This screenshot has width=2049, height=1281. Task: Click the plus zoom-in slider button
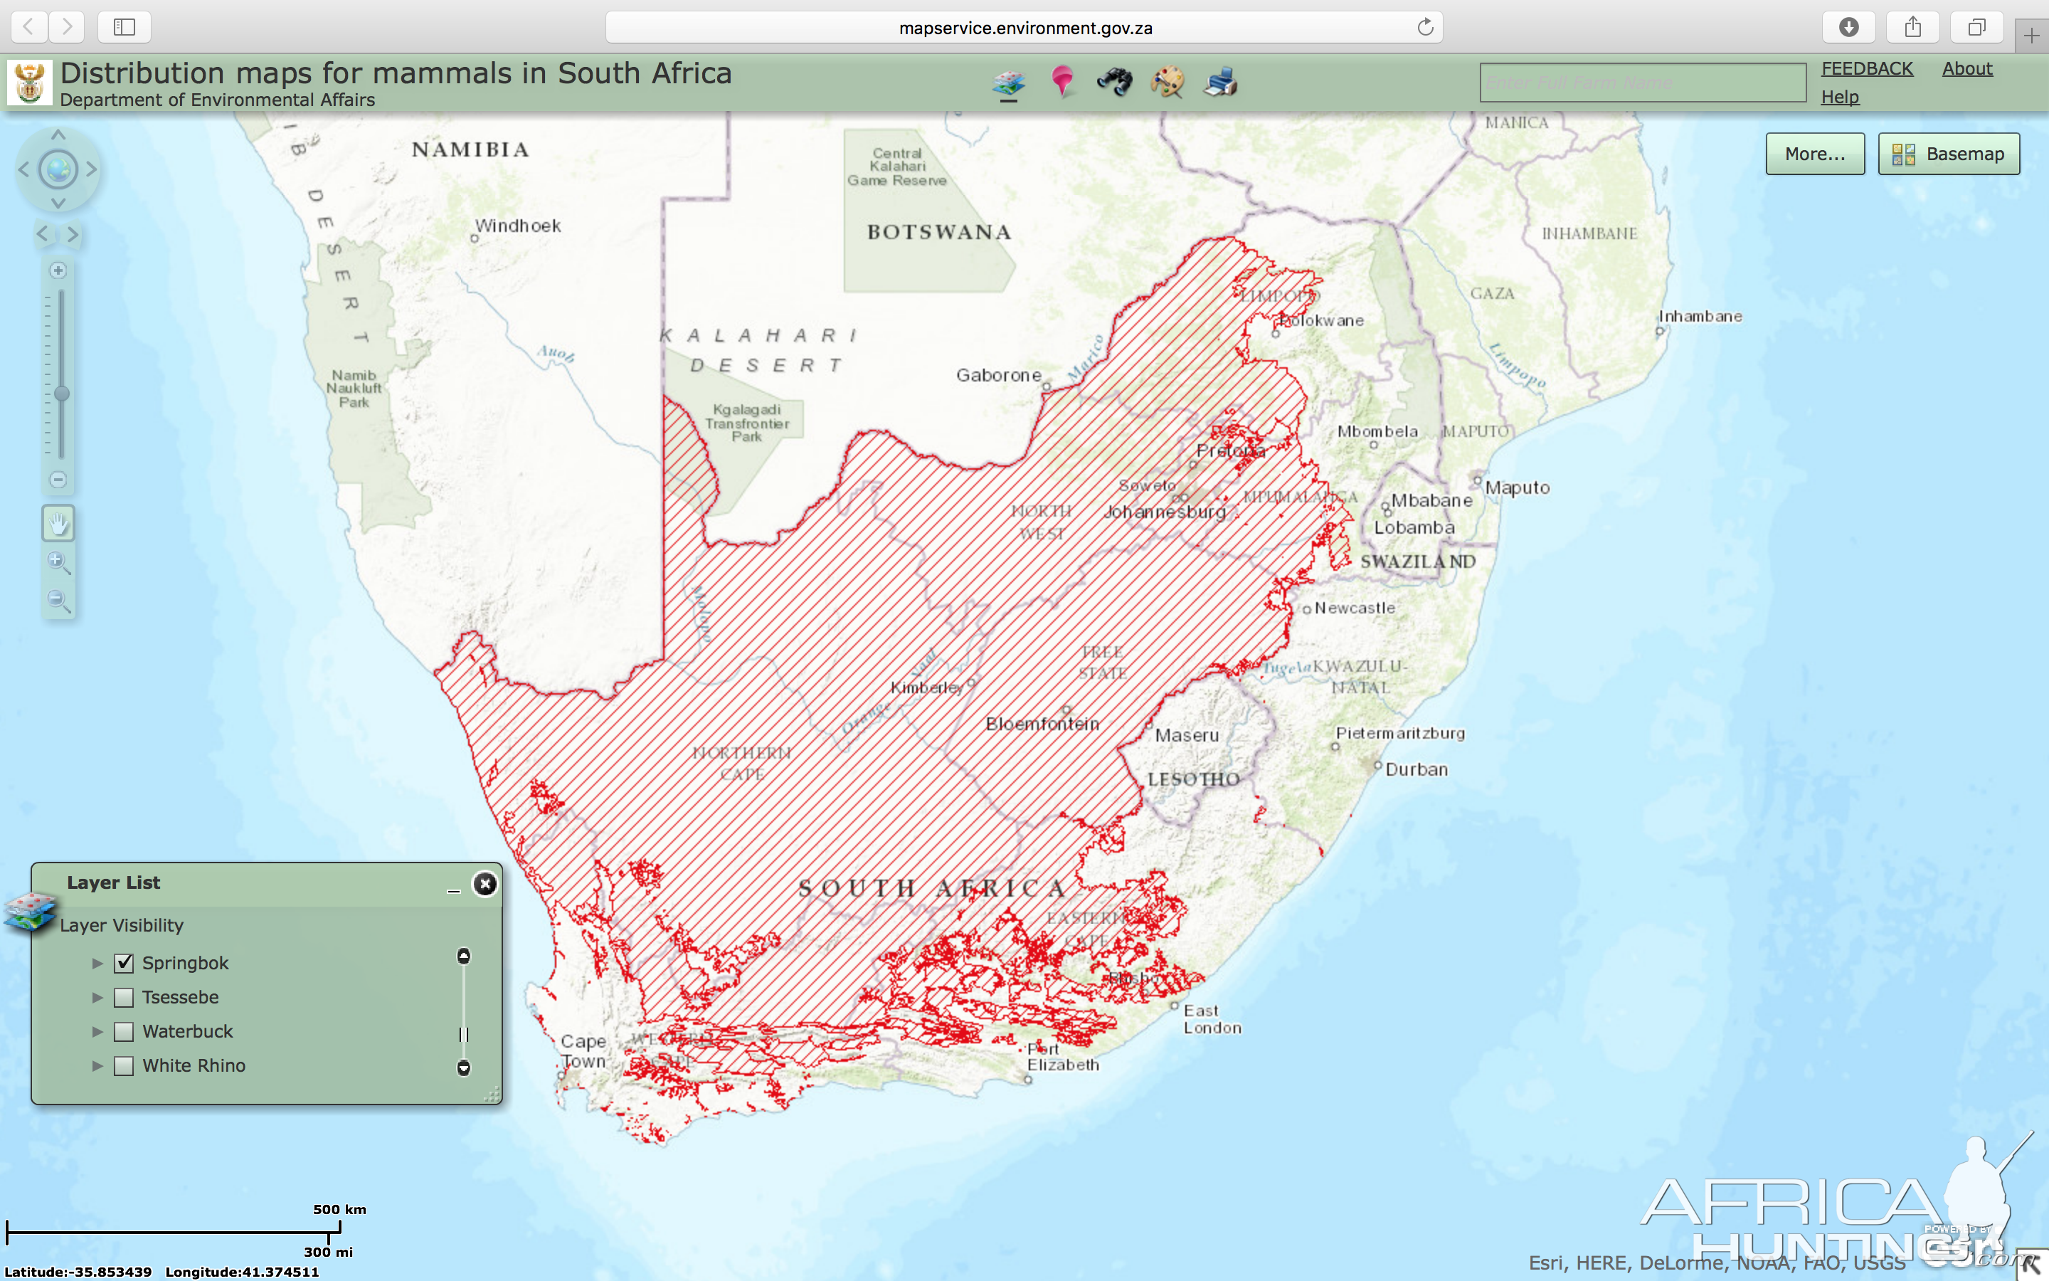[x=58, y=270]
